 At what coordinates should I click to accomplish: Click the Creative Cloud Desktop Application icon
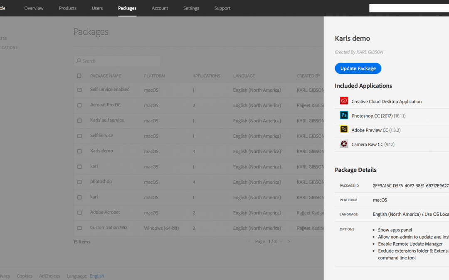(x=344, y=100)
